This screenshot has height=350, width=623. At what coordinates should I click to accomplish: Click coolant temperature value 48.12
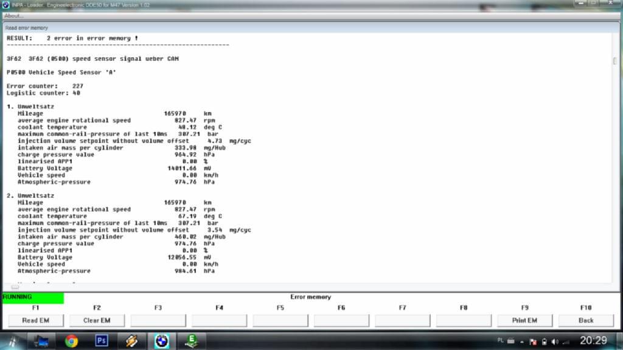point(187,127)
